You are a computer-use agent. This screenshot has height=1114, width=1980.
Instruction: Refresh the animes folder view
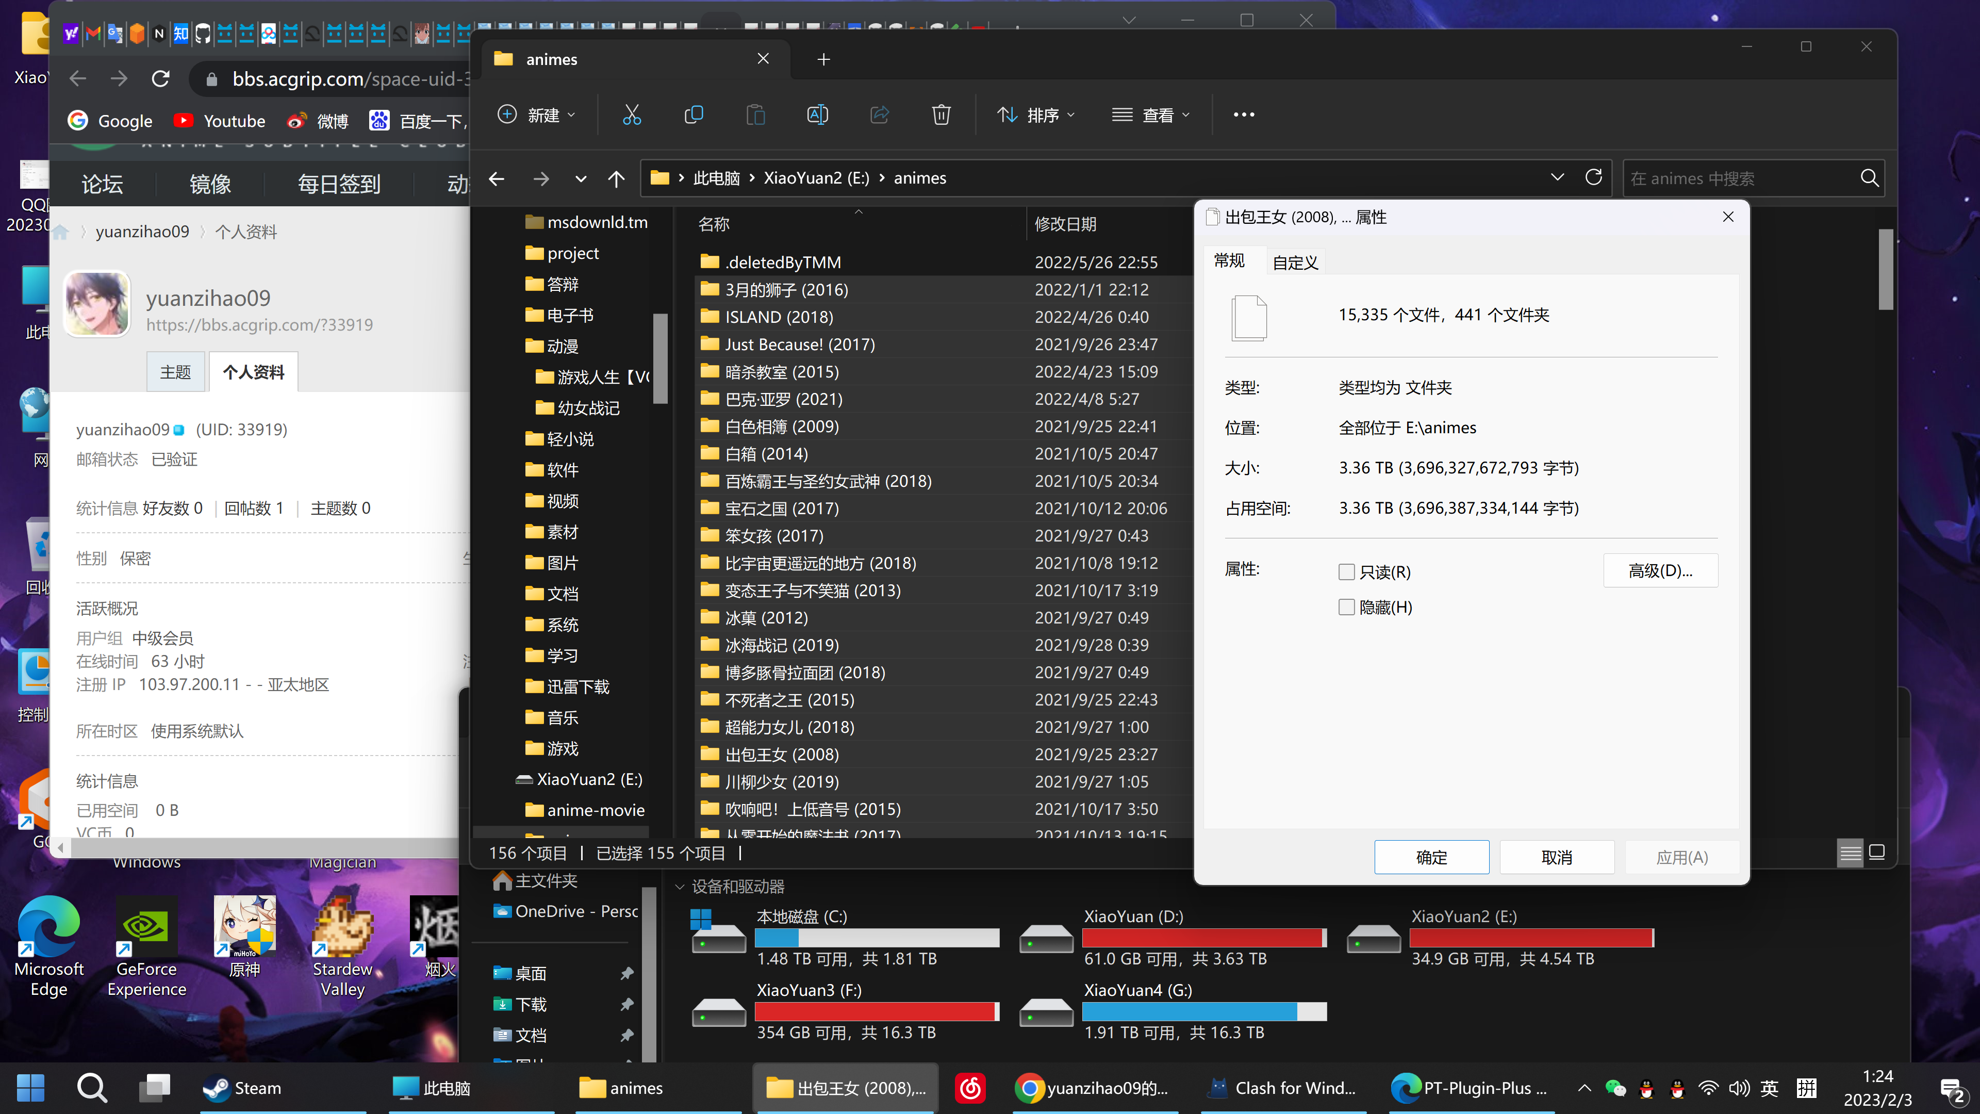[1593, 177]
